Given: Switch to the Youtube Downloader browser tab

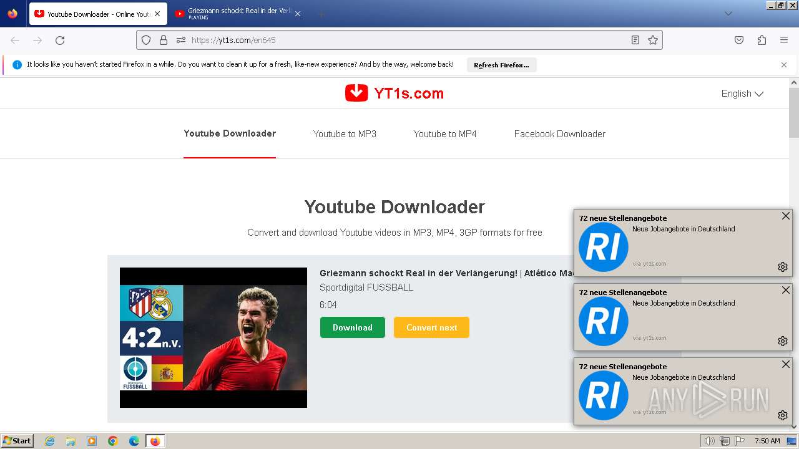Looking at the screenshot, I should [98, 14].
